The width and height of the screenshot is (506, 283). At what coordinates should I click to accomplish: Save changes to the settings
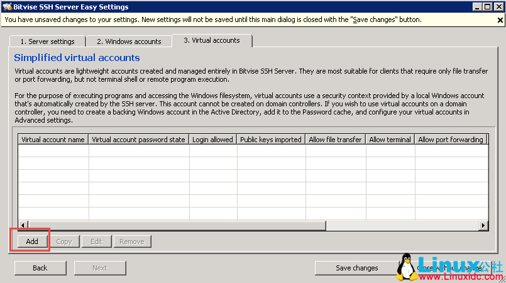[356, 268]
